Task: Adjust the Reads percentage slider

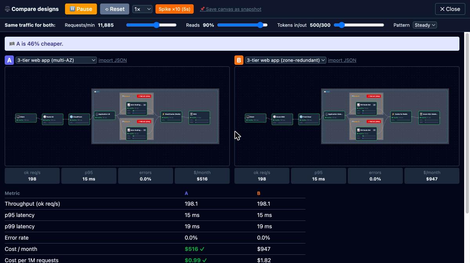Action: click(x=242, y=25)
